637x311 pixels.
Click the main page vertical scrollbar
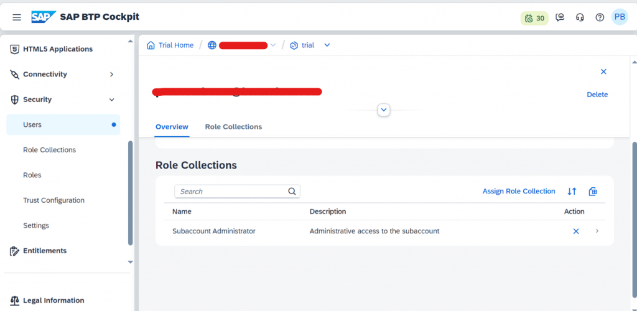[634, 219]
